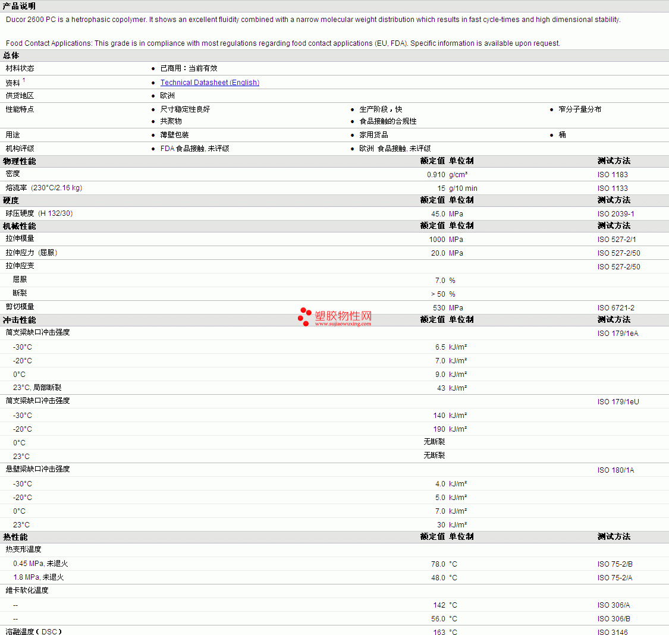The height and width of the screenshot is (635, 669).
Task: Select Vicat softening value 142 °C
Action: click(445, 605)
